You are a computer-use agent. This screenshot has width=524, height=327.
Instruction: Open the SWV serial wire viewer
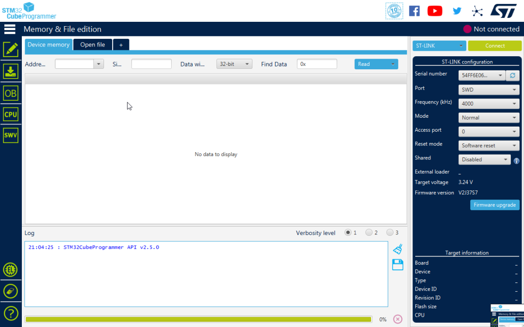11,136
